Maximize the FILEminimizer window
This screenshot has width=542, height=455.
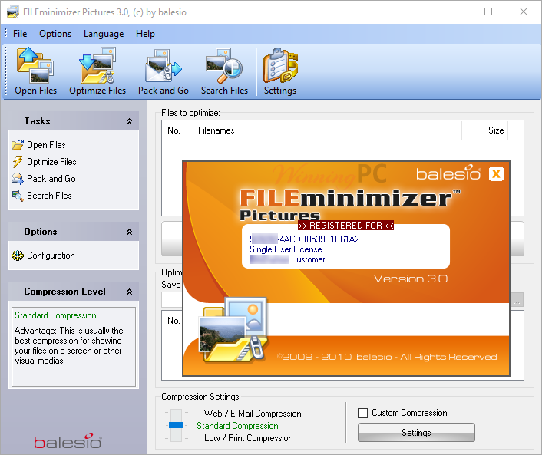(488, 12)
